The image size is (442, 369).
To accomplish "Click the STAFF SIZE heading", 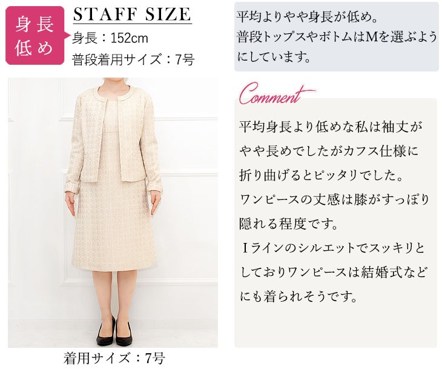I will 132,14.
